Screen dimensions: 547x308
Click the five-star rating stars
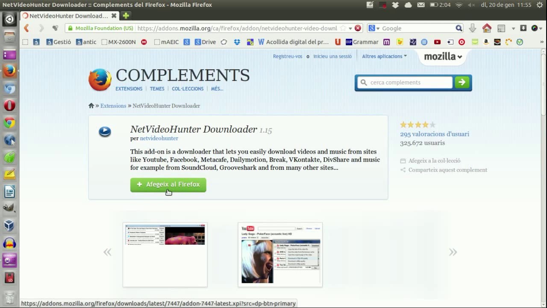[418, 124]
